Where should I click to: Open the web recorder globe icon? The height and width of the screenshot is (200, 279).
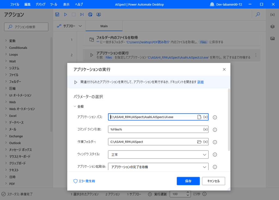(x=90, y=14)
